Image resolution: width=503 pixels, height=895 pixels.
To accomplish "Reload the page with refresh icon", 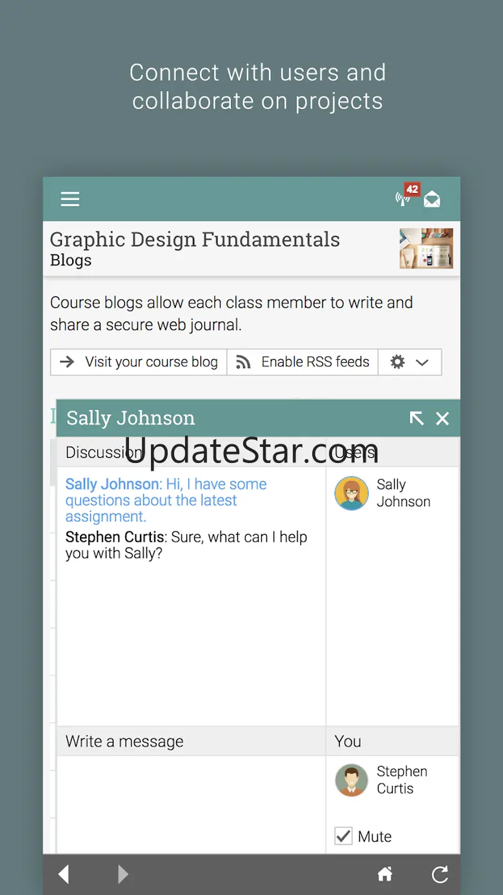I will coord(440,874).
